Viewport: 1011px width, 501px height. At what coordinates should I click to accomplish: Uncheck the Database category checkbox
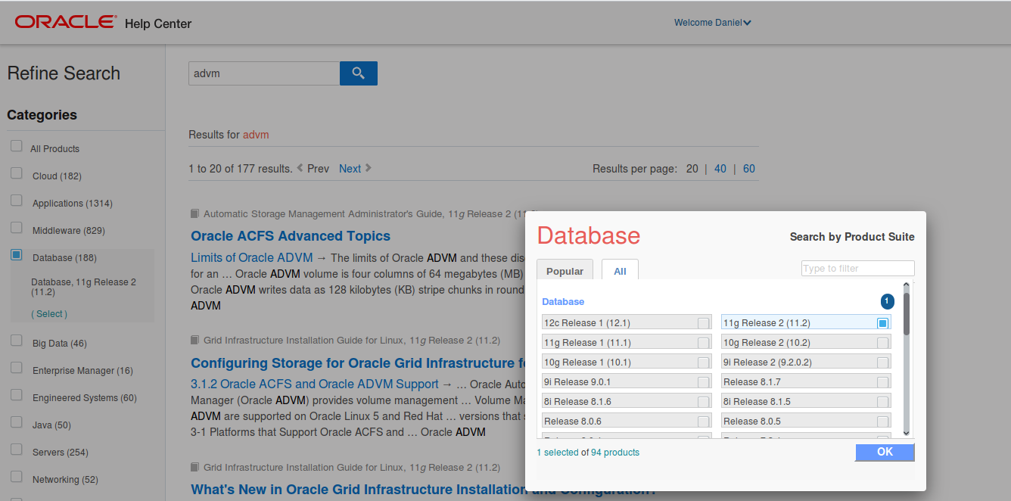[16, 255]
